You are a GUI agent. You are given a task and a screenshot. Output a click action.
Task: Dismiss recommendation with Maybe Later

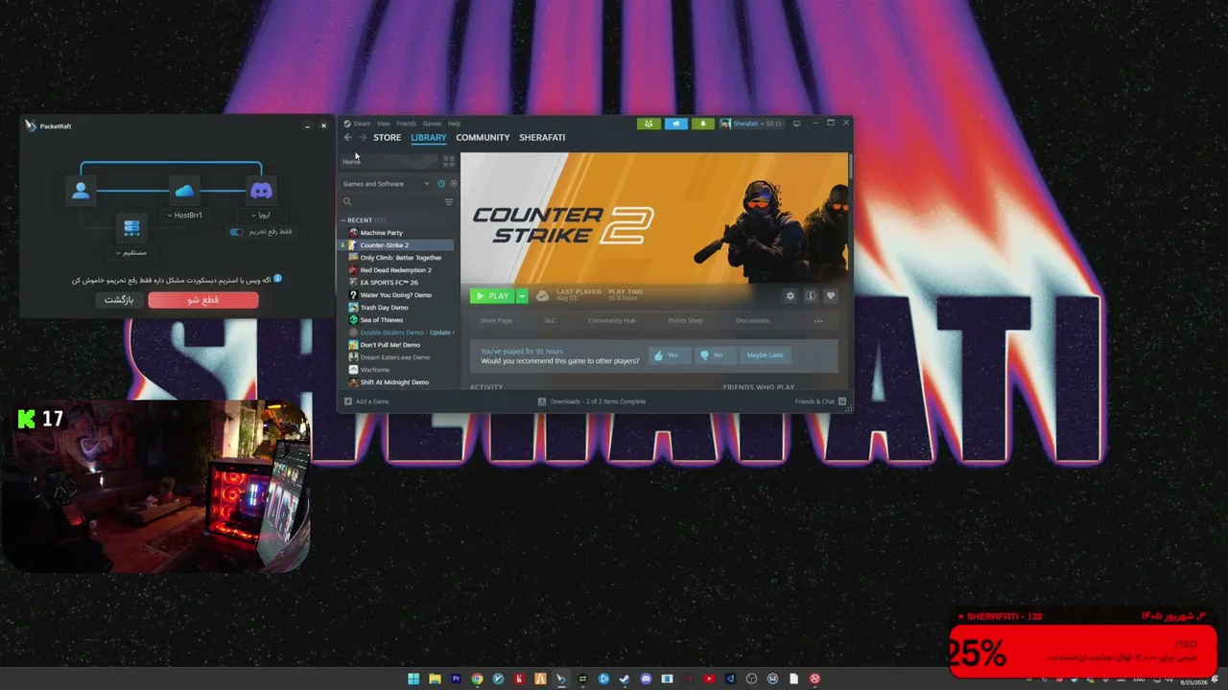click(x=765, y=356)
